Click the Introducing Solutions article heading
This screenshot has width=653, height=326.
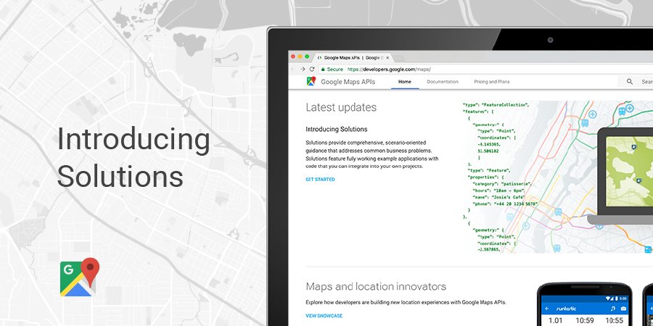[x=337, y=130]
